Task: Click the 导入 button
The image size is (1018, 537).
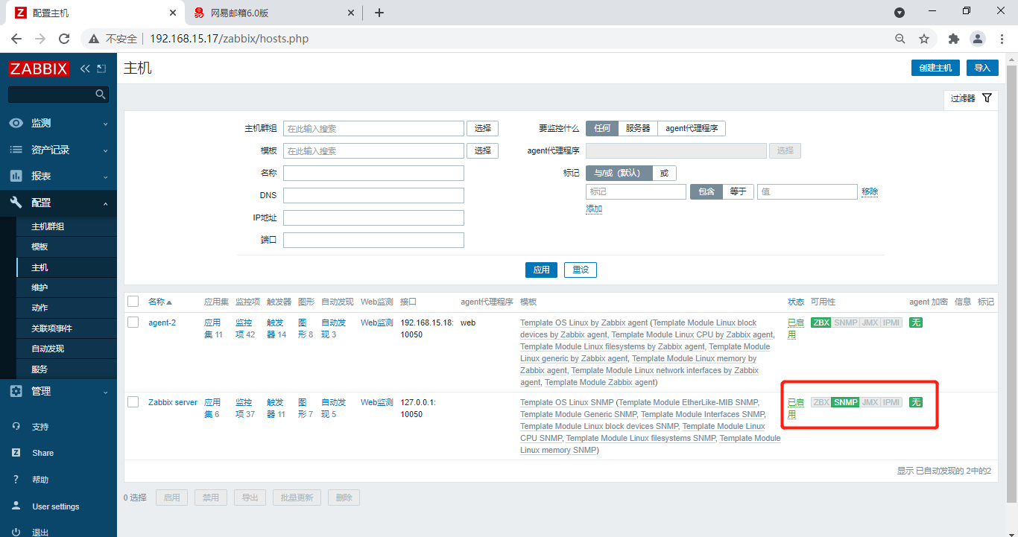Action: [983, 68]
